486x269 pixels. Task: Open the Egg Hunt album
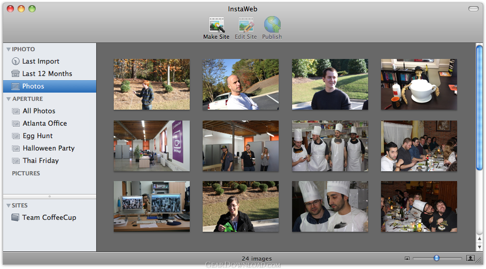coord(50,136)
